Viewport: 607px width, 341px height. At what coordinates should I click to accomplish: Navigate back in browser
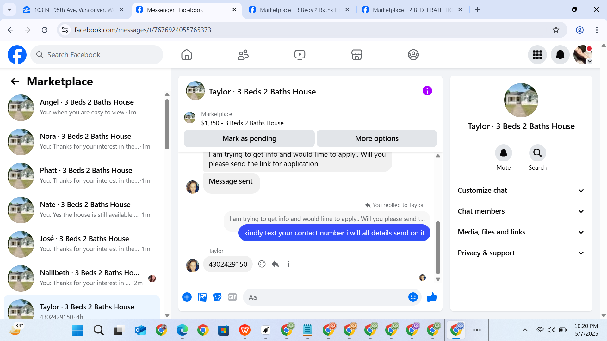pos(10,30)
